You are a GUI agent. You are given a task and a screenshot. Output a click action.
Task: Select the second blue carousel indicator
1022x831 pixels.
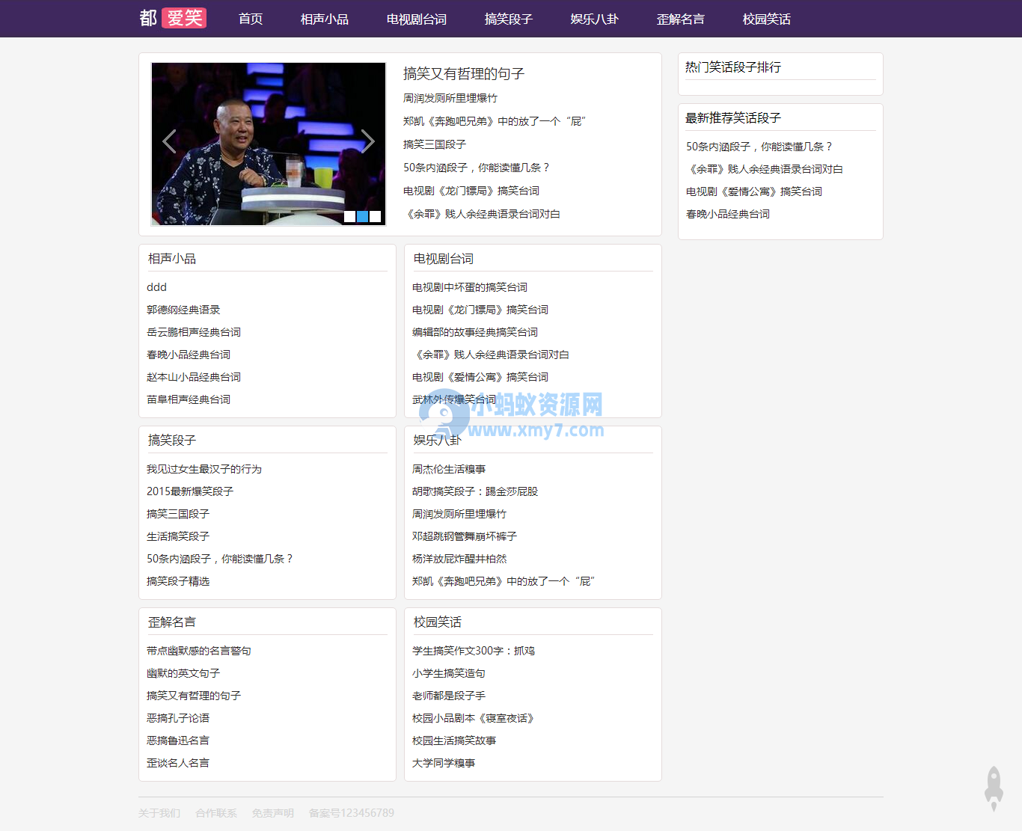(x=362, y=216)
